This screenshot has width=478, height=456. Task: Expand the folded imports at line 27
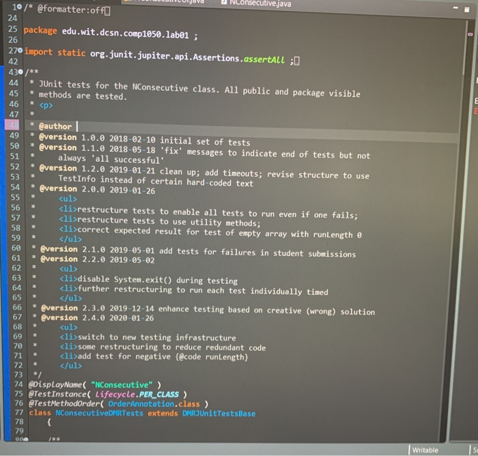click(20, 51)
